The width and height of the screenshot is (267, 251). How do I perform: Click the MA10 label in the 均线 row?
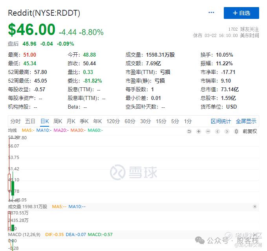click(x=44, y=130)
